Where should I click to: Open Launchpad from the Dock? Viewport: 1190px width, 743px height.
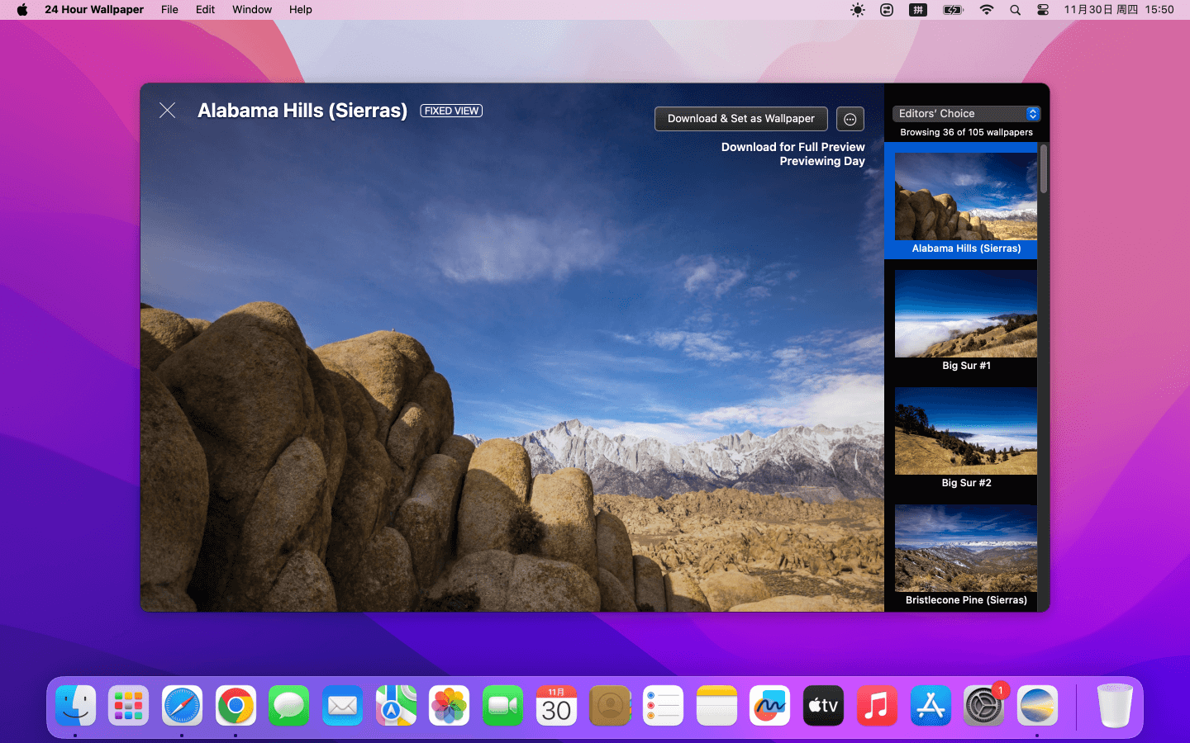[128, 706]
